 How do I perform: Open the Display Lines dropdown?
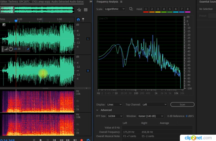point(114,104)
